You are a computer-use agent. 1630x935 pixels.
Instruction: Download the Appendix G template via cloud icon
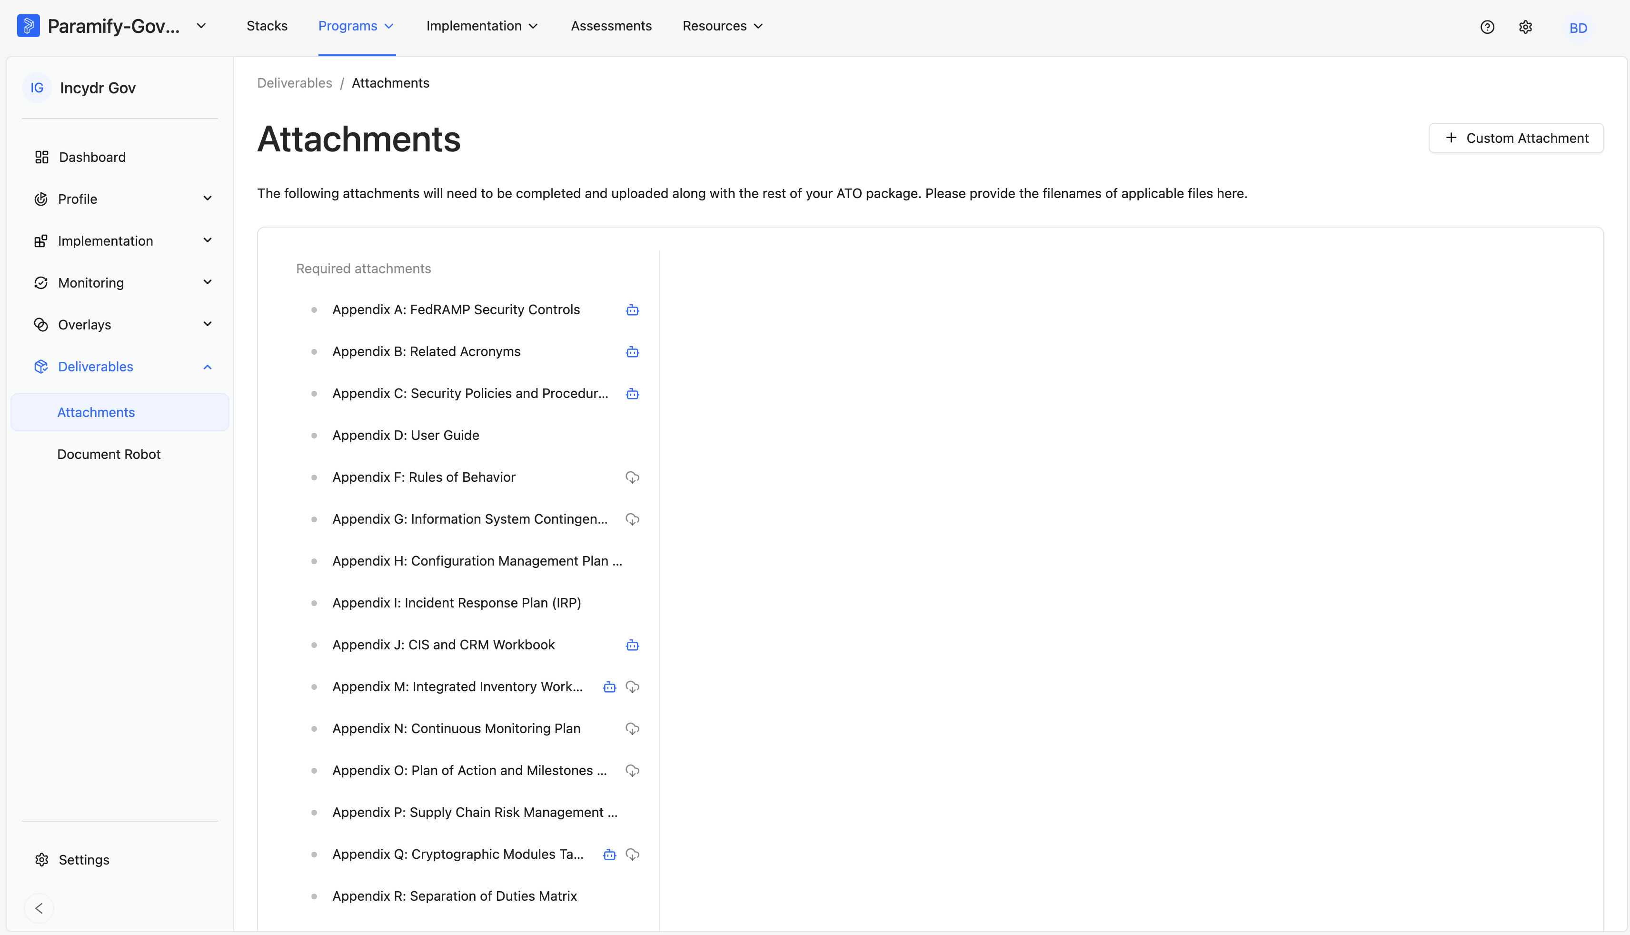(632, 519)
